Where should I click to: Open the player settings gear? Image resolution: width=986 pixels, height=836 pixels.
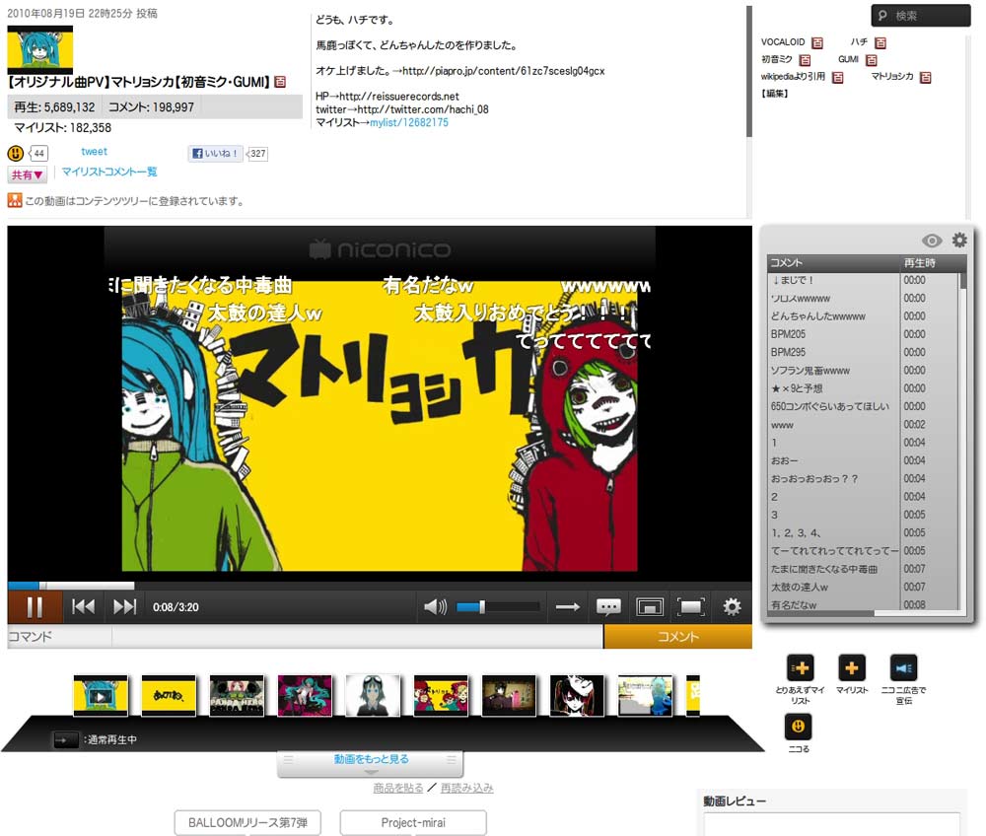(x=732, y=607)
